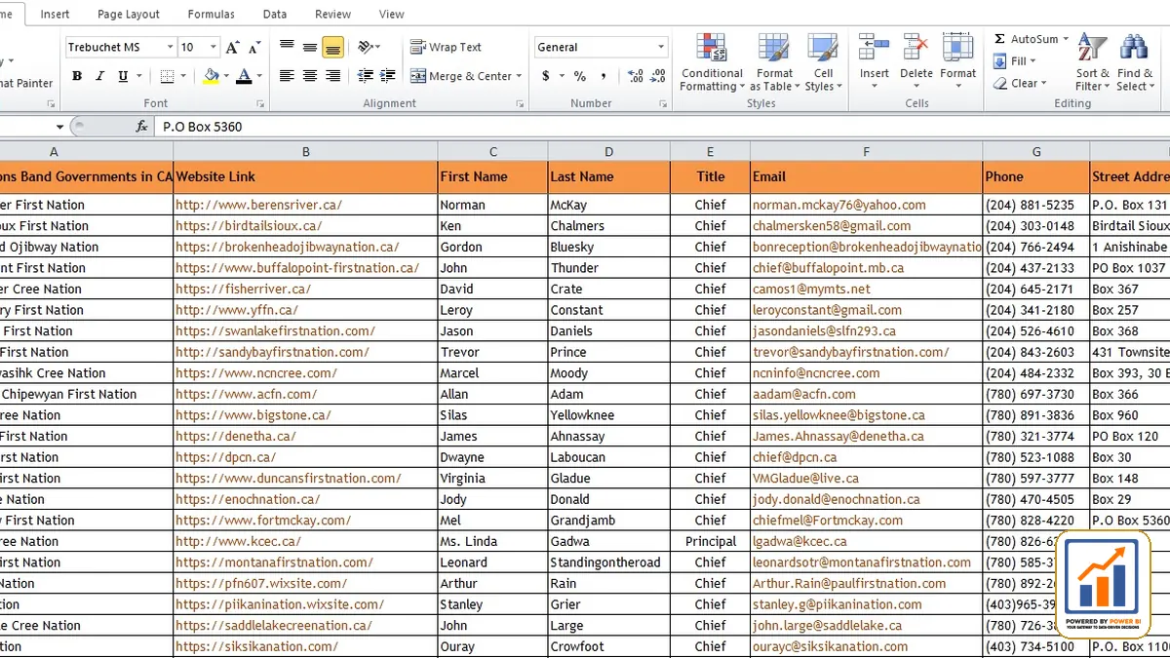Open Find & Select binoculars menu

tap(1134, 63)
